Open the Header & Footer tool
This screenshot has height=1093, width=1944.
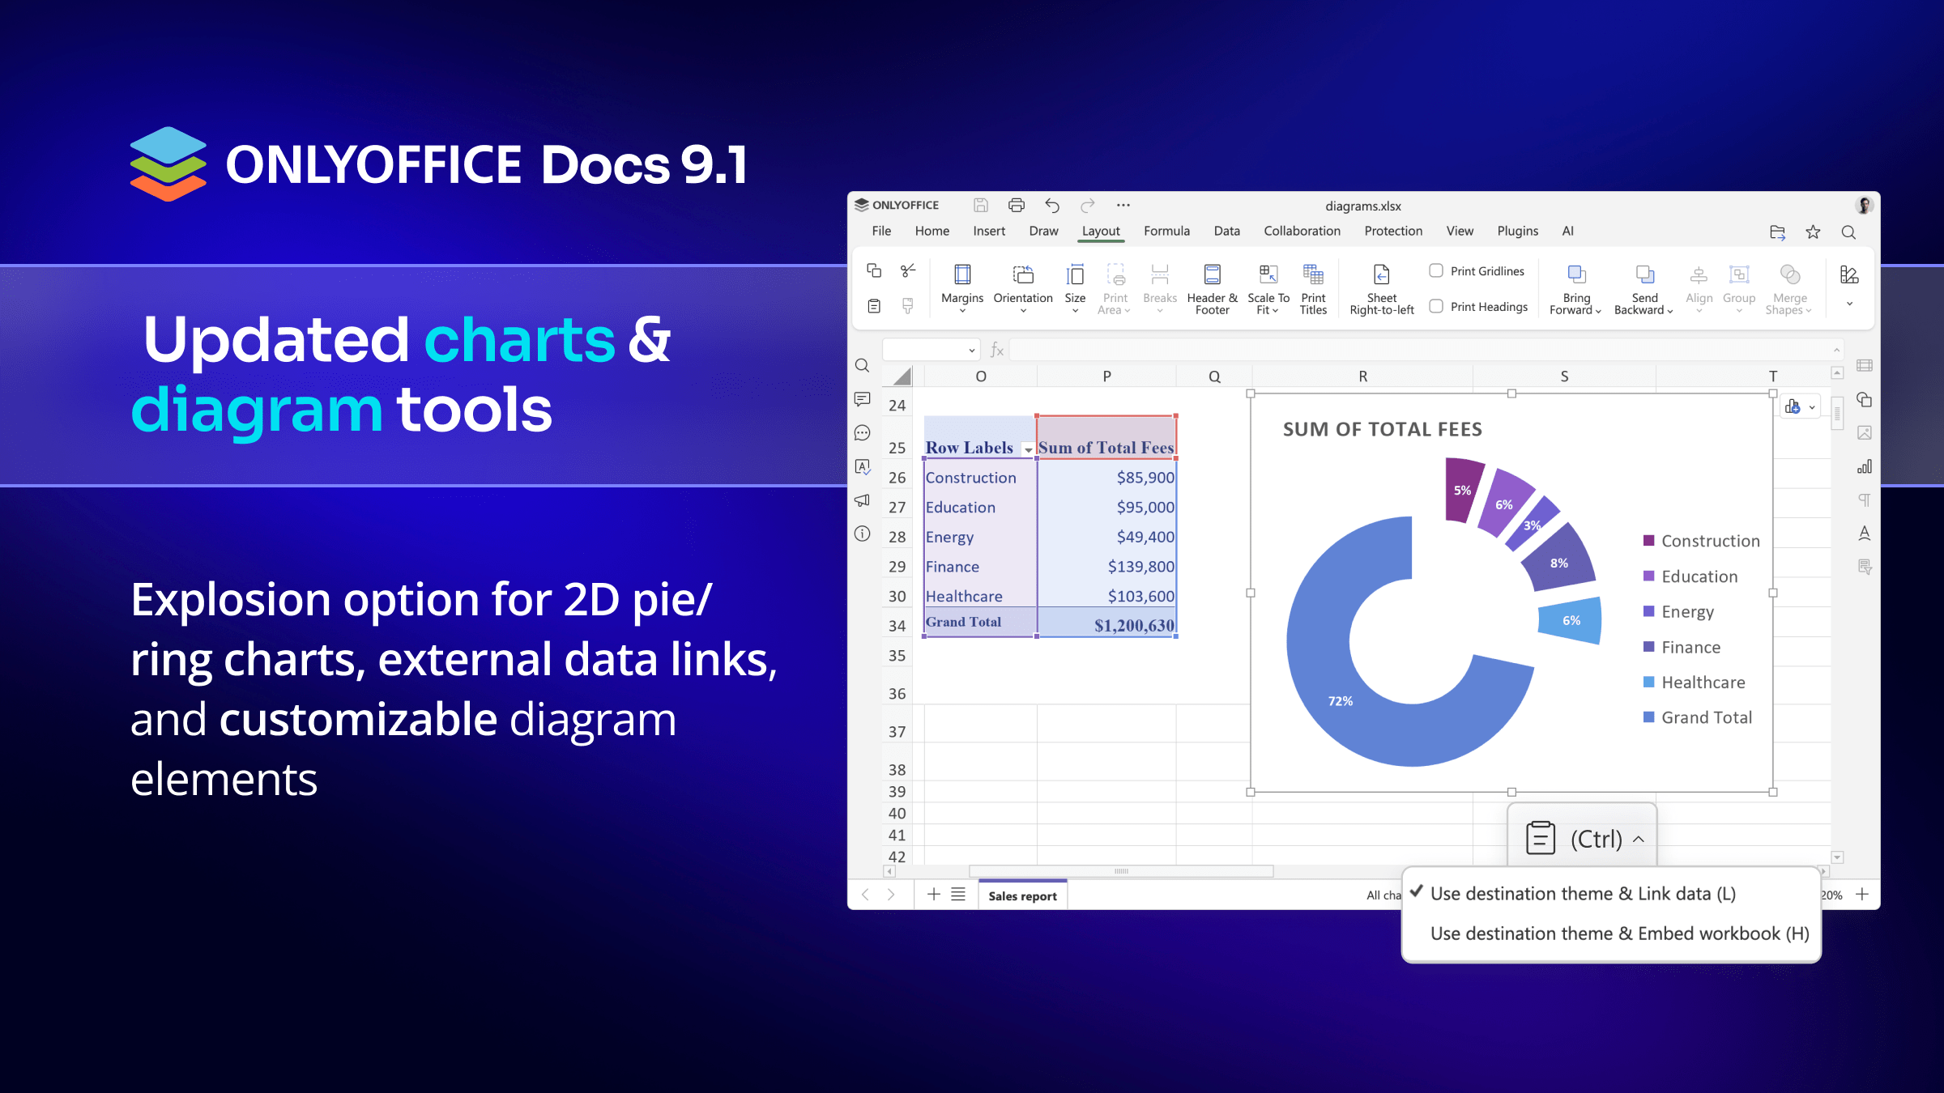(x=1212, y=275)
